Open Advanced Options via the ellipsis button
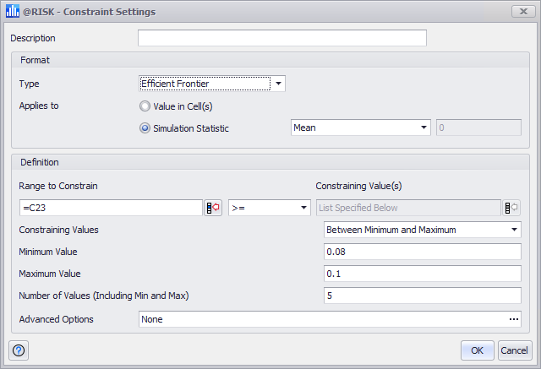The height and width of the screenshot is (369, 541). coord(512,319)
